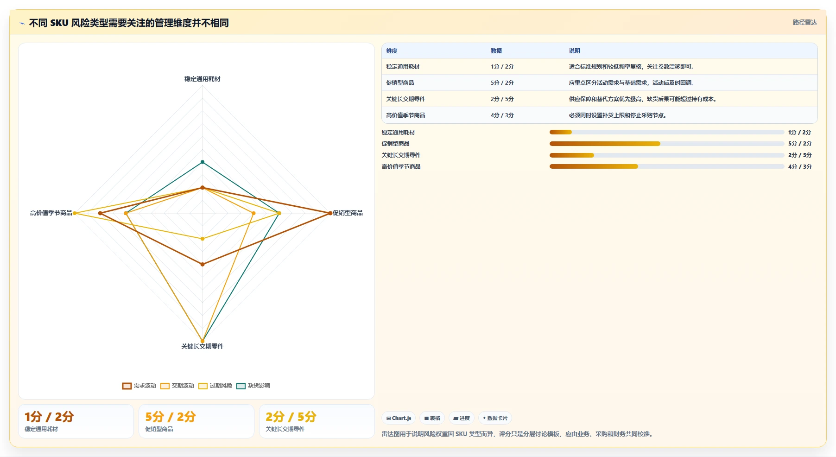Image resolution: width=836 pixels, height=457 pixels.
Task: Click the 表格 tag chip
Action: 432,418
